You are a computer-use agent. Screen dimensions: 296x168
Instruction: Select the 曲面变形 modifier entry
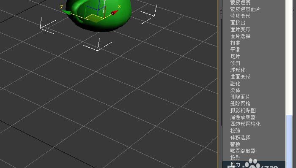click(x=240, y=77)
